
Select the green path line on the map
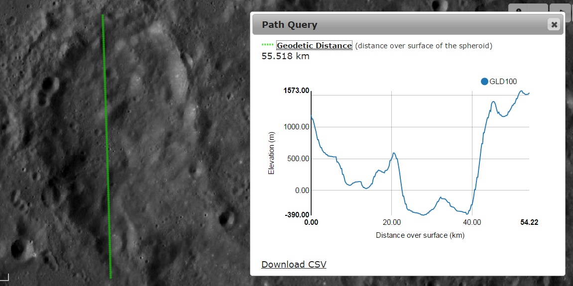point(107,146)
